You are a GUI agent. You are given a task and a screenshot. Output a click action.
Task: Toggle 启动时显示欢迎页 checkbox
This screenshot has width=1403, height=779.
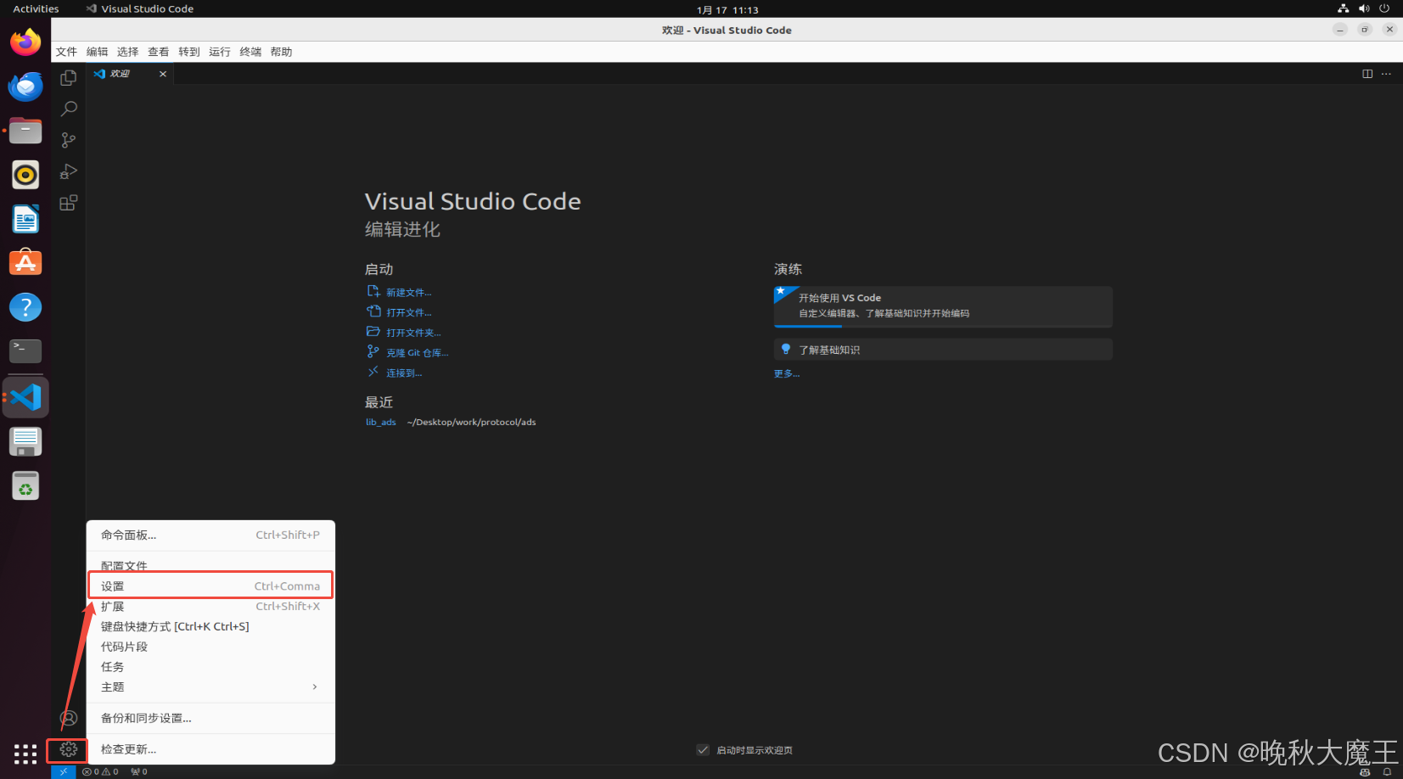pyautogui.click(x=703, y=750)
